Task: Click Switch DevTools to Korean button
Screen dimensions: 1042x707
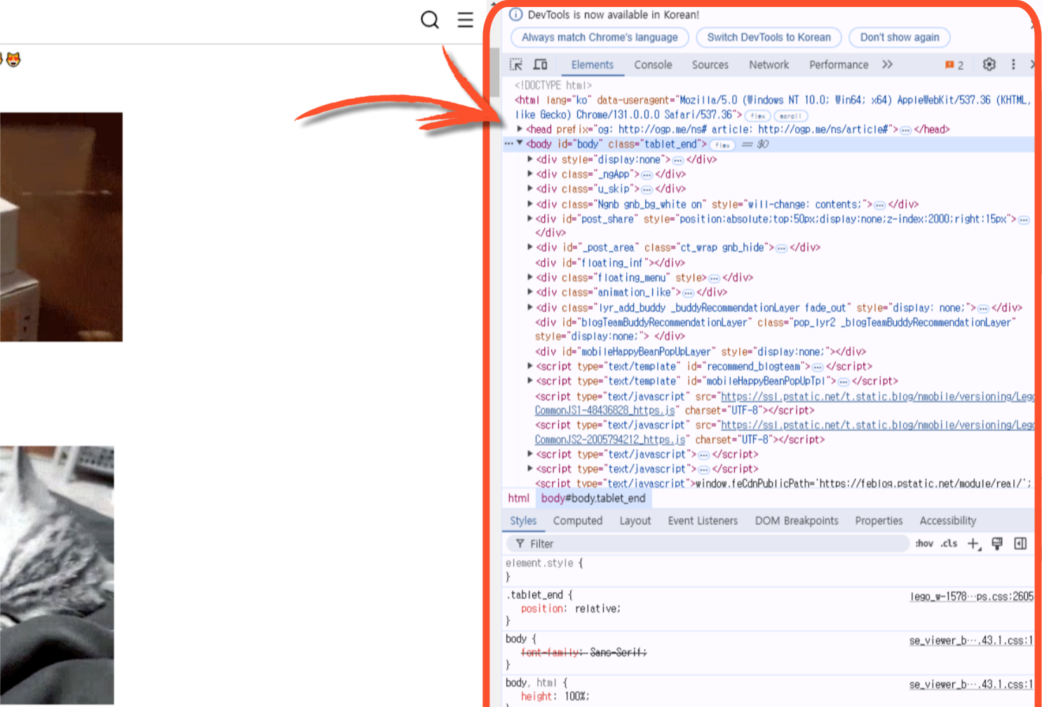Action: 769,37
